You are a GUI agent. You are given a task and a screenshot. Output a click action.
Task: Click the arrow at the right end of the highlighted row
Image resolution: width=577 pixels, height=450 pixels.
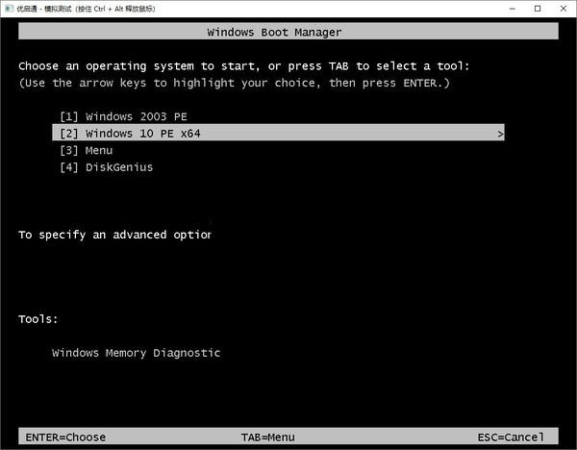click(x=500, y=134)
